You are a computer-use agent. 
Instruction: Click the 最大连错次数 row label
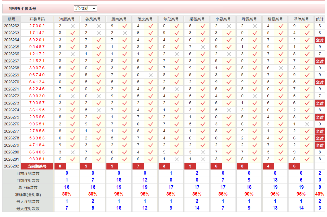28,201
